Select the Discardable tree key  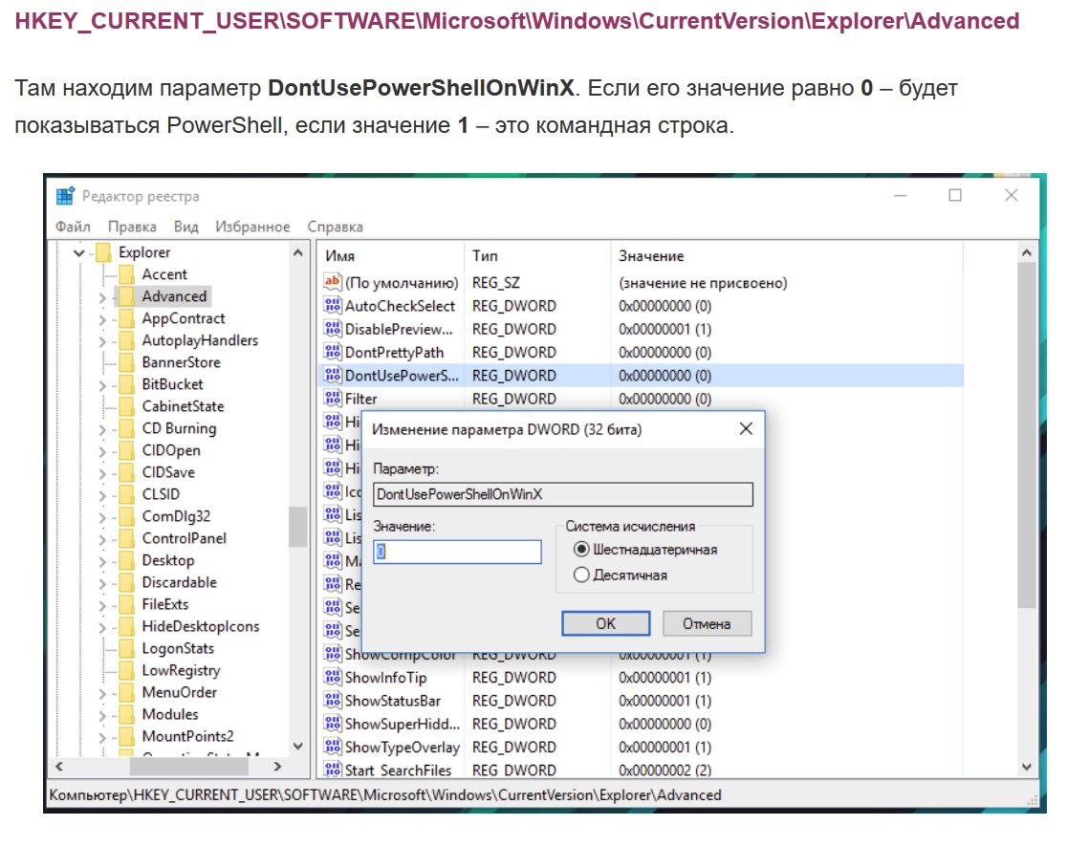179,582
